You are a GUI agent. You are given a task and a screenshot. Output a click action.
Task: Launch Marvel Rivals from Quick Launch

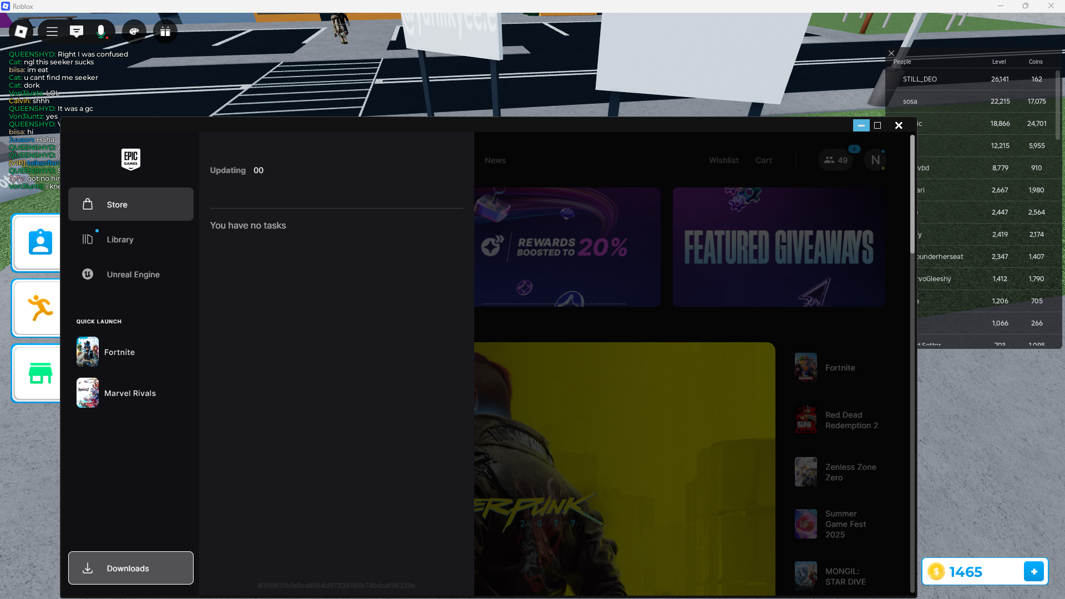(x=131, y=393)
